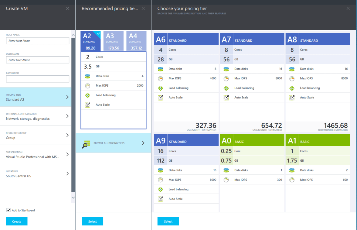Select the A3 Standard recommended tier tab

pos(113,41)
